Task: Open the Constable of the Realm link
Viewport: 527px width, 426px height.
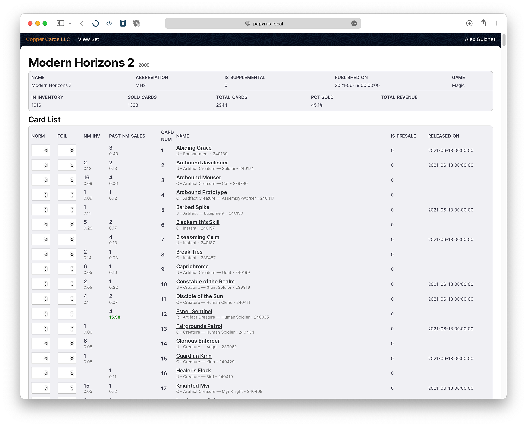Action: pyautogui.click(x=205, y=281)
